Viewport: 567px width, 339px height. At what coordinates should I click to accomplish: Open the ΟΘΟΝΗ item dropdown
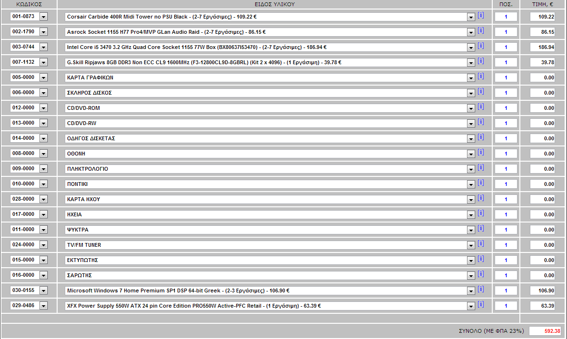[x=471, y=154]
